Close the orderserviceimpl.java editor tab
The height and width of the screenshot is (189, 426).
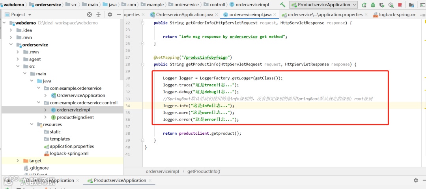275,15
